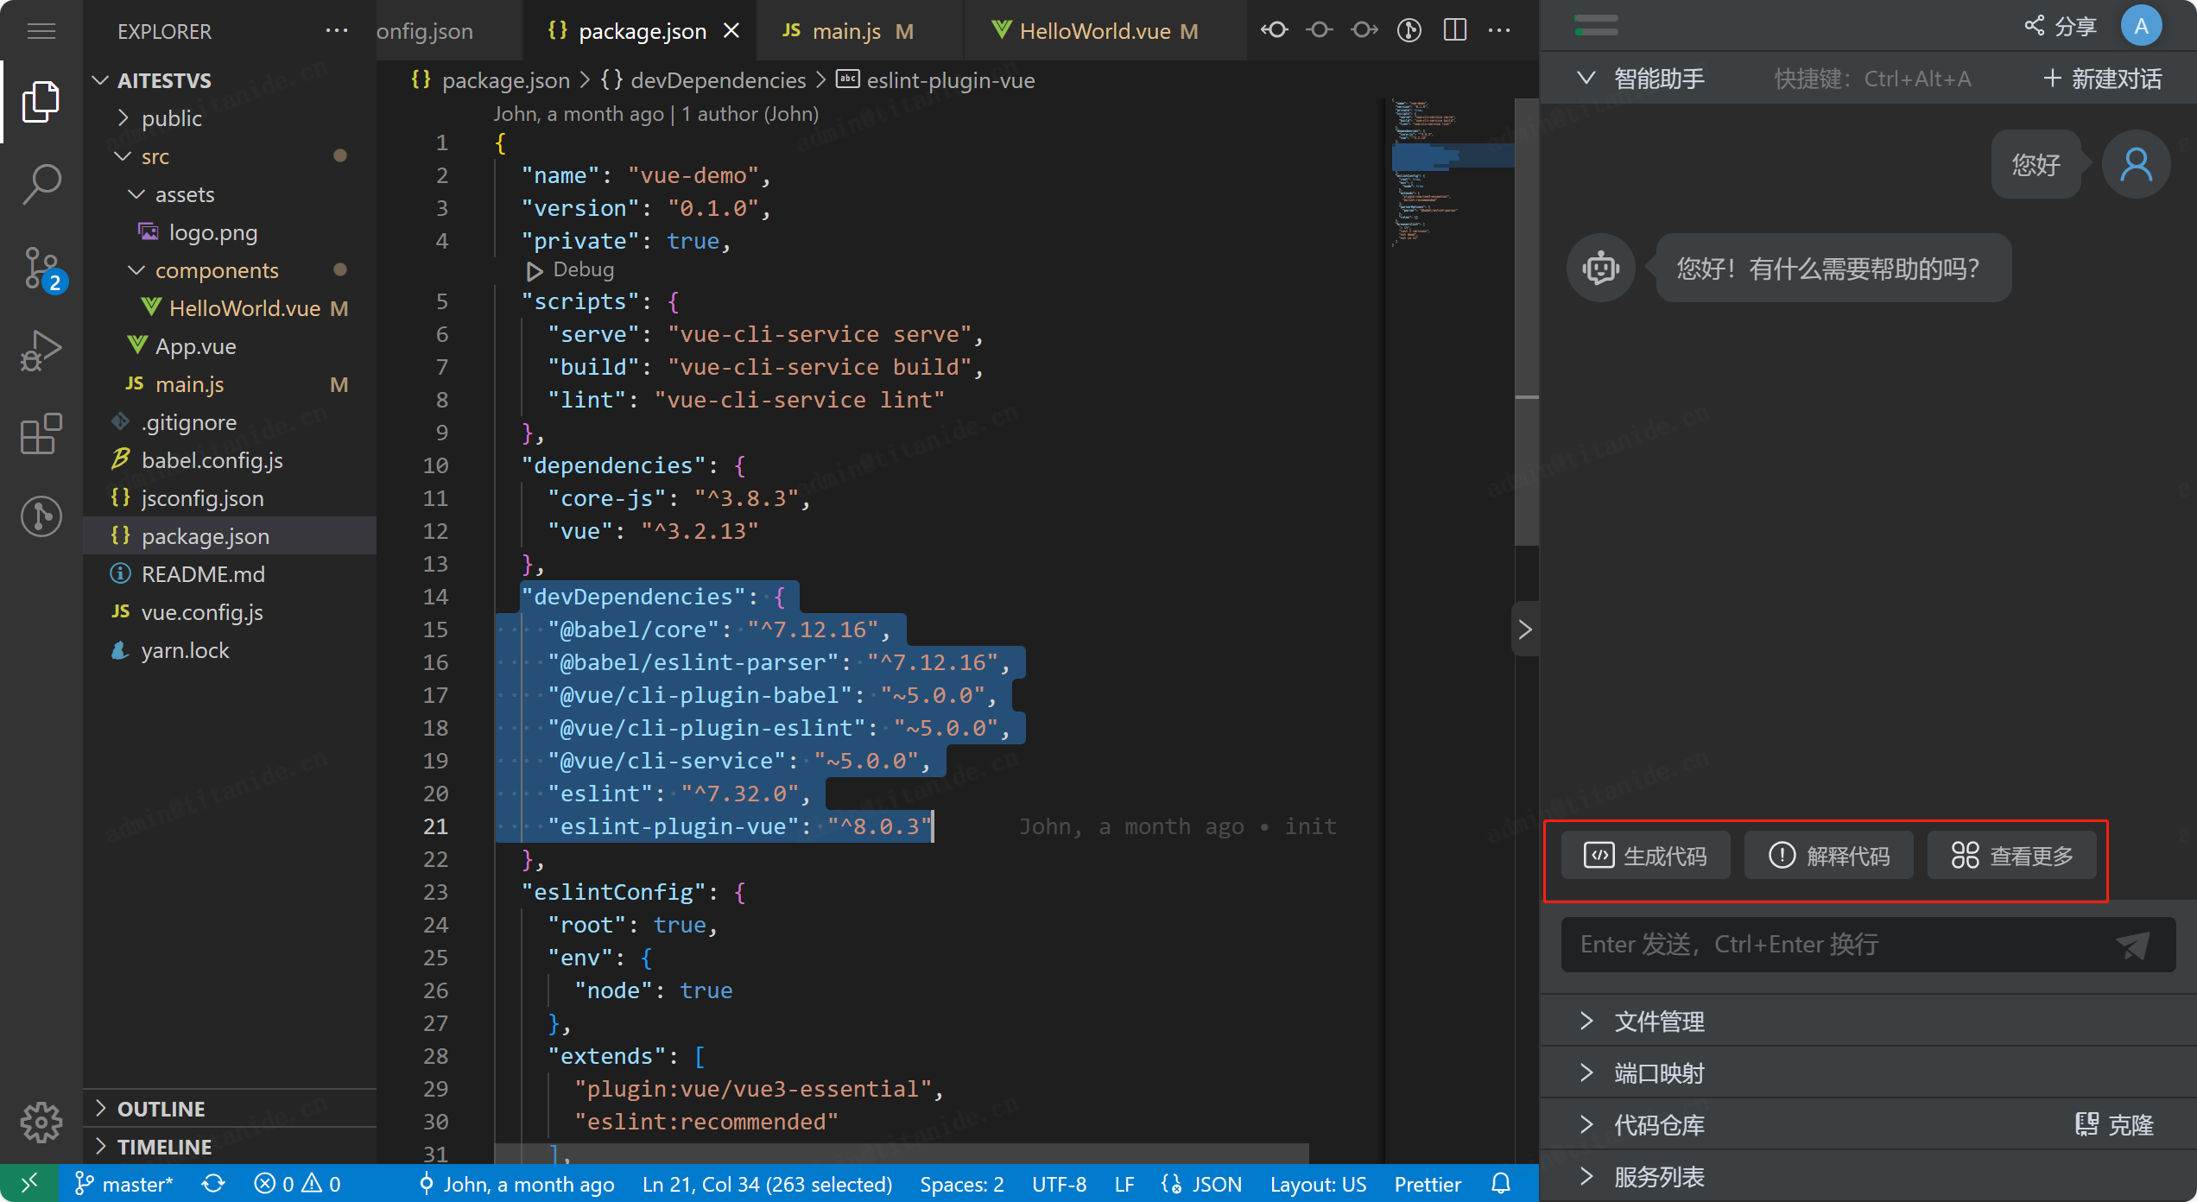Expand the public folder
This screenshot has height=1202, width=2197.
(x=171, y=118)
